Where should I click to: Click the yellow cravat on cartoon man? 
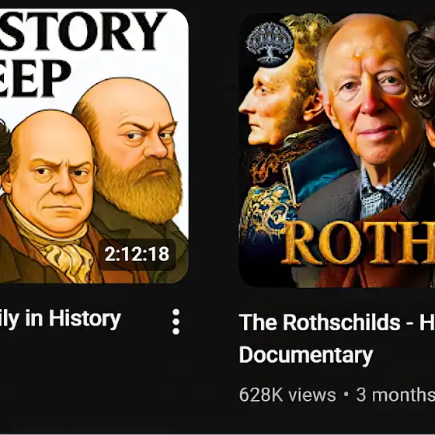click(x=70, y=263)
